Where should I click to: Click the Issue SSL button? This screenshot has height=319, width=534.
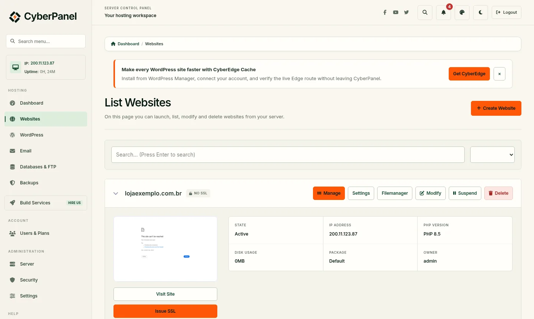(165, 311)
